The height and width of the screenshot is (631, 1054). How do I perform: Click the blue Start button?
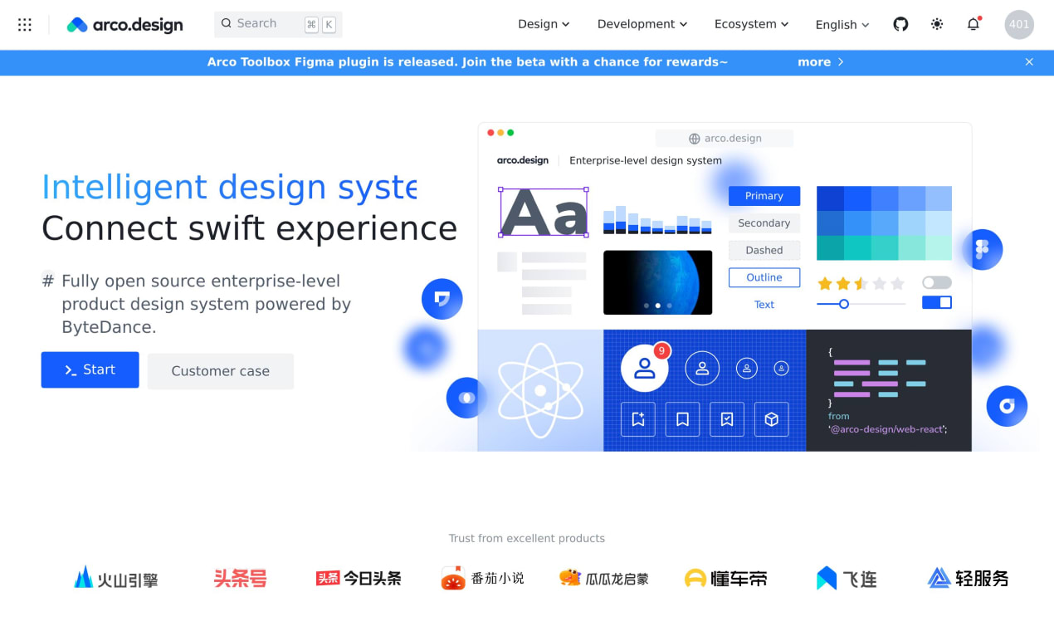pyautogui.click(x=90, y=370)
